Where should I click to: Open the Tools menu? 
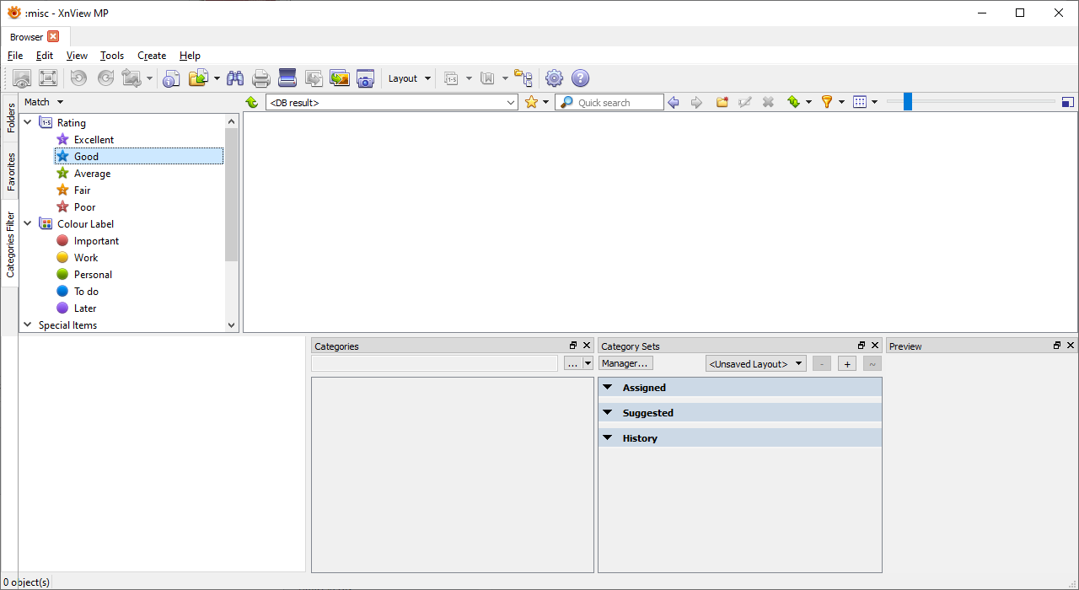(x=111, y=56)
